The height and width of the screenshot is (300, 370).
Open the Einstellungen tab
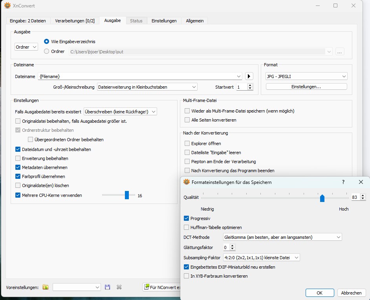164,21
